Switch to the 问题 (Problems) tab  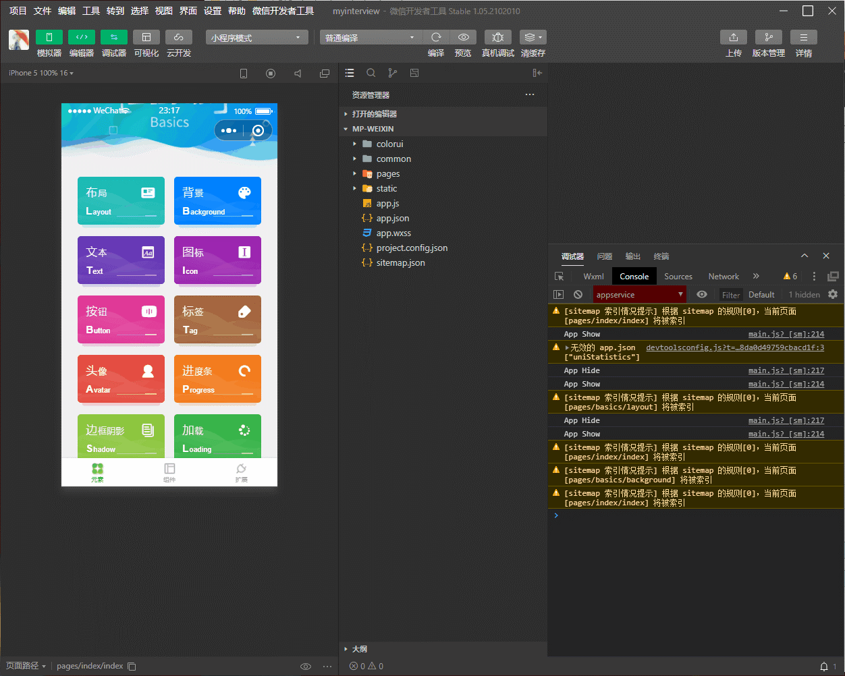click(x=605, y=256)
